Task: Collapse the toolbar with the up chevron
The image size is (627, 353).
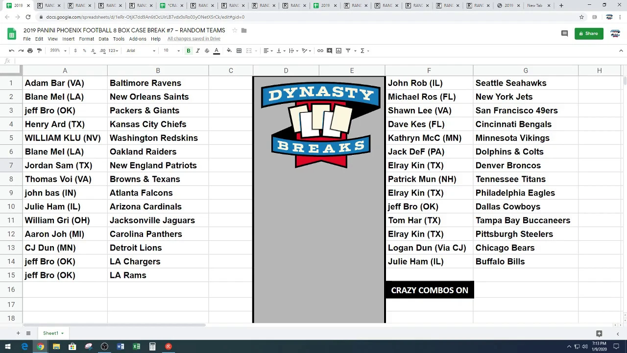Action: [621, 50]
